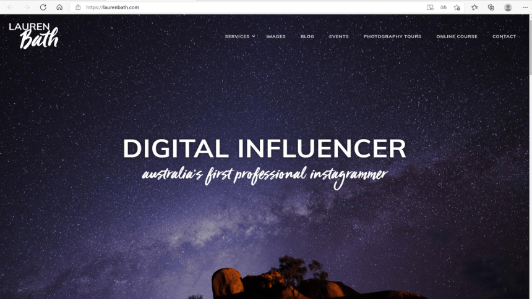Expand the Services dropdown menu

(240, 36)
